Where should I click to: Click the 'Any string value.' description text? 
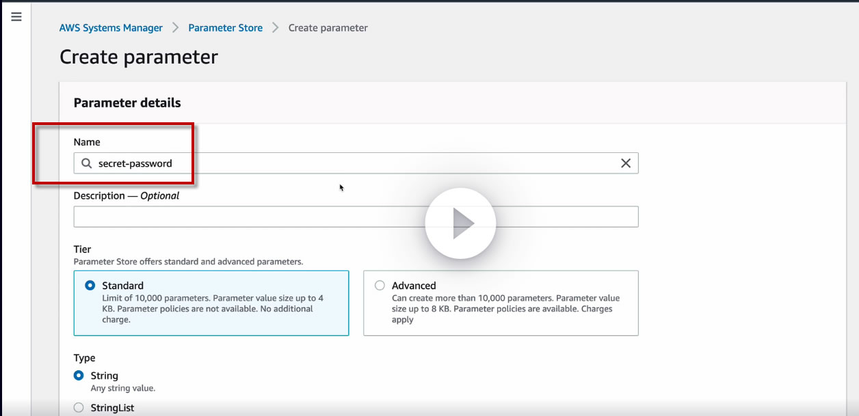point(123,388)
